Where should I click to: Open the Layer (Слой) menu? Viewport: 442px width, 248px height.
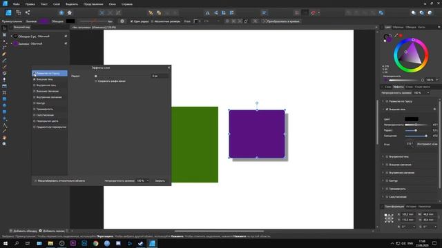pyautogui.click(x=57, y=4)
